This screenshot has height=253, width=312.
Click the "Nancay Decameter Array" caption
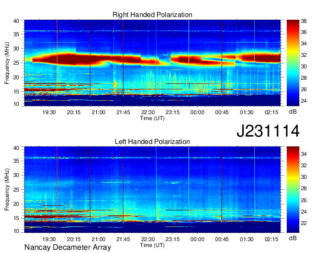(67, 247)
